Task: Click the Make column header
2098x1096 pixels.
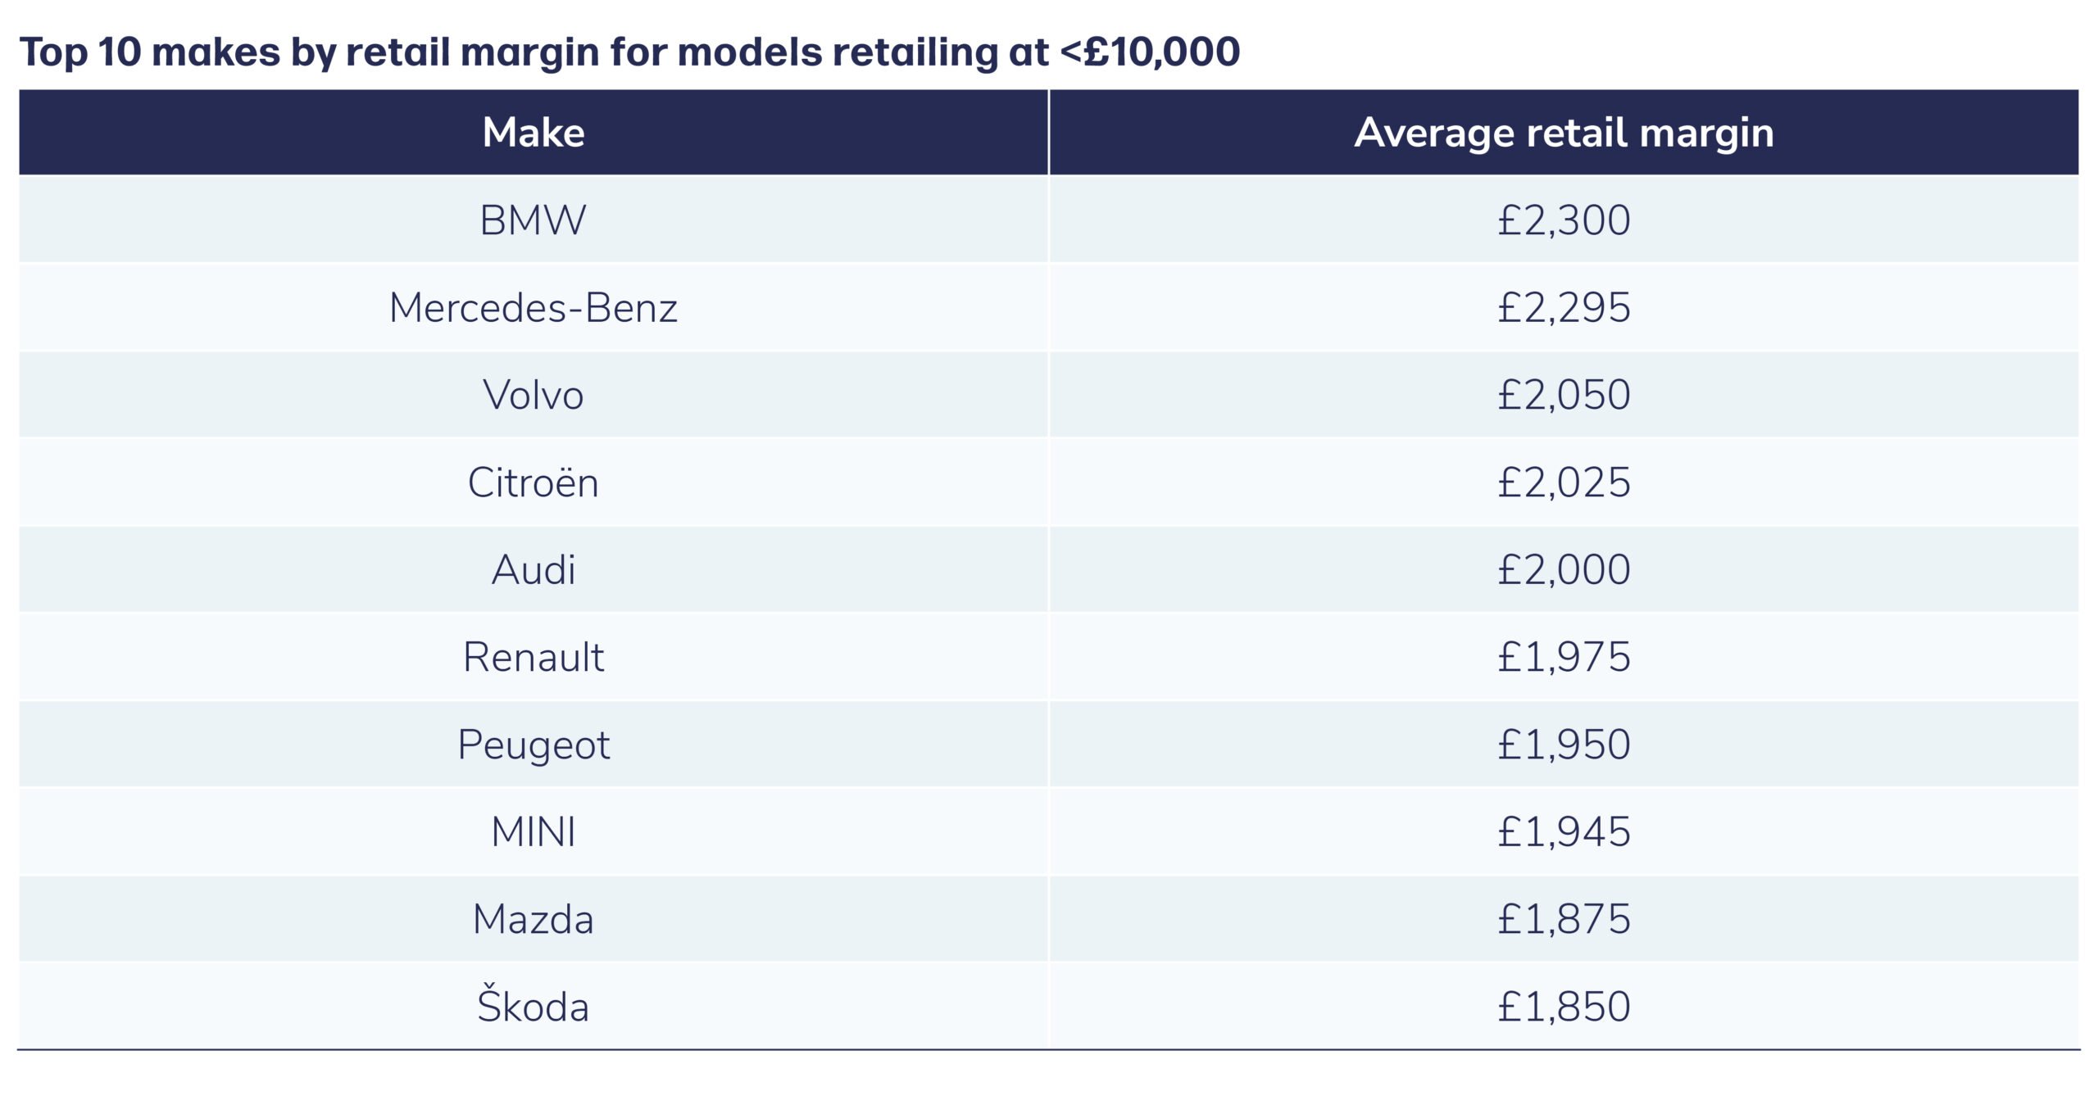Action: (x=534, y=133)
